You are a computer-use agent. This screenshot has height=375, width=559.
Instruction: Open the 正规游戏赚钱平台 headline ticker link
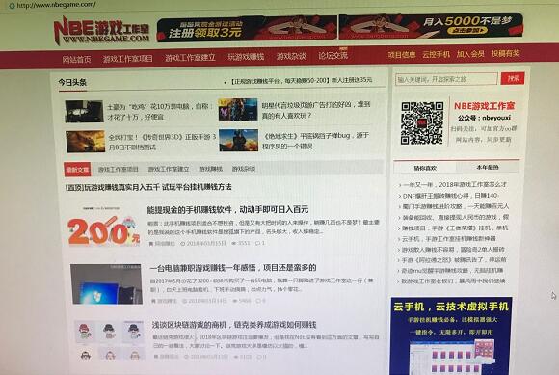[302, 81]
